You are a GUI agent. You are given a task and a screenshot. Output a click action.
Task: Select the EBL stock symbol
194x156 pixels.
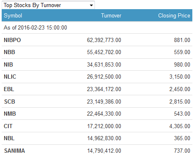(9, 89)
